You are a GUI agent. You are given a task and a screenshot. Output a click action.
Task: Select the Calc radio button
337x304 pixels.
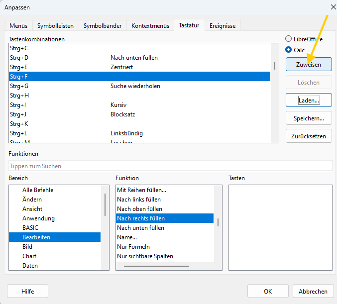tap(289, 50)
